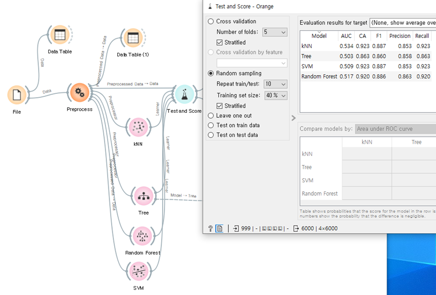Sort results by CA column header
Viewport: 436px width, 295px height.
point(363,36)
